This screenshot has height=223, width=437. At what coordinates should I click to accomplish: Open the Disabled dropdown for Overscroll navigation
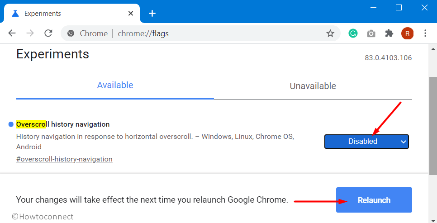coord(366,142)
